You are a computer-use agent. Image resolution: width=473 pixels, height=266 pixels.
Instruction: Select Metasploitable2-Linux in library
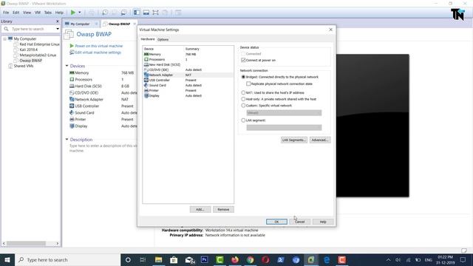(38, 55)
